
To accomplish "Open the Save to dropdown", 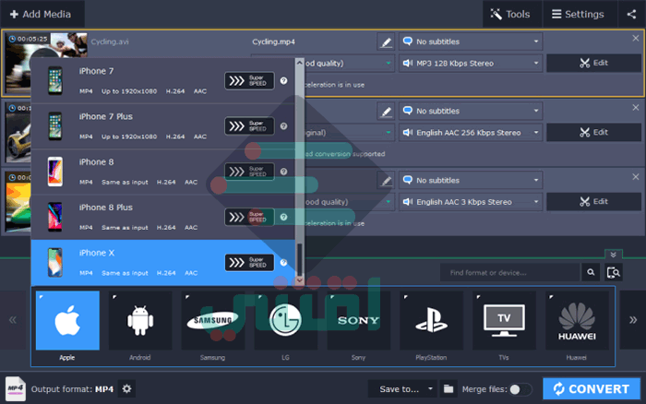I will [x=402, y=388].
